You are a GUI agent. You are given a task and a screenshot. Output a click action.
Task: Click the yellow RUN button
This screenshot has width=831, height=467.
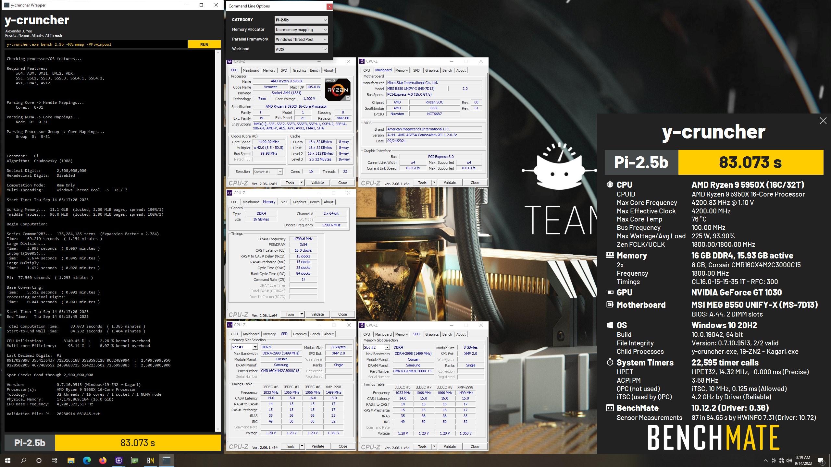(204, 44)
